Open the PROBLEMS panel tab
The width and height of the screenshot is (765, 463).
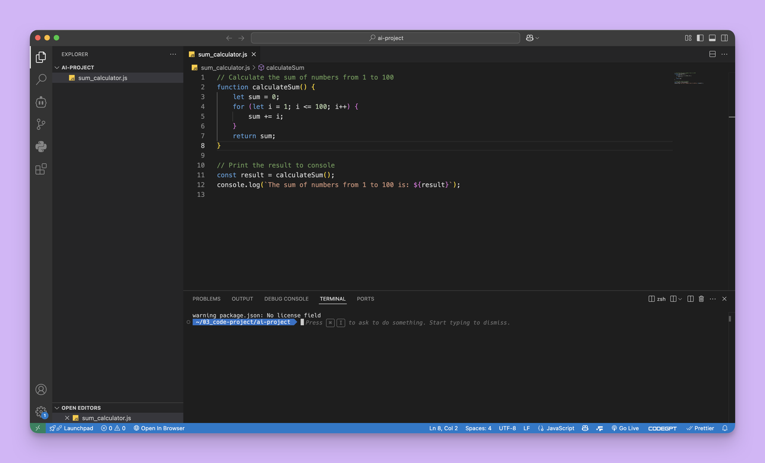[x=206, y=298]
